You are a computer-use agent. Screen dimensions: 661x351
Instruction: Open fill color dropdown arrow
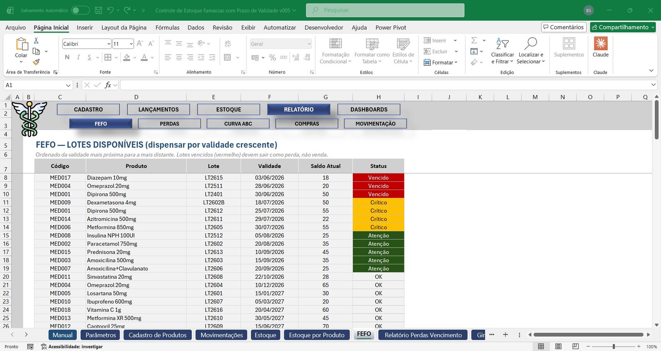[x=135, y=57]
